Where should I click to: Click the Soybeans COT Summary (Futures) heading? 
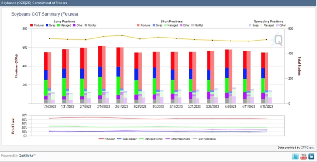45,14
